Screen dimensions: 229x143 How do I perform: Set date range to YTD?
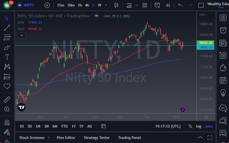(x=64, y=126)
